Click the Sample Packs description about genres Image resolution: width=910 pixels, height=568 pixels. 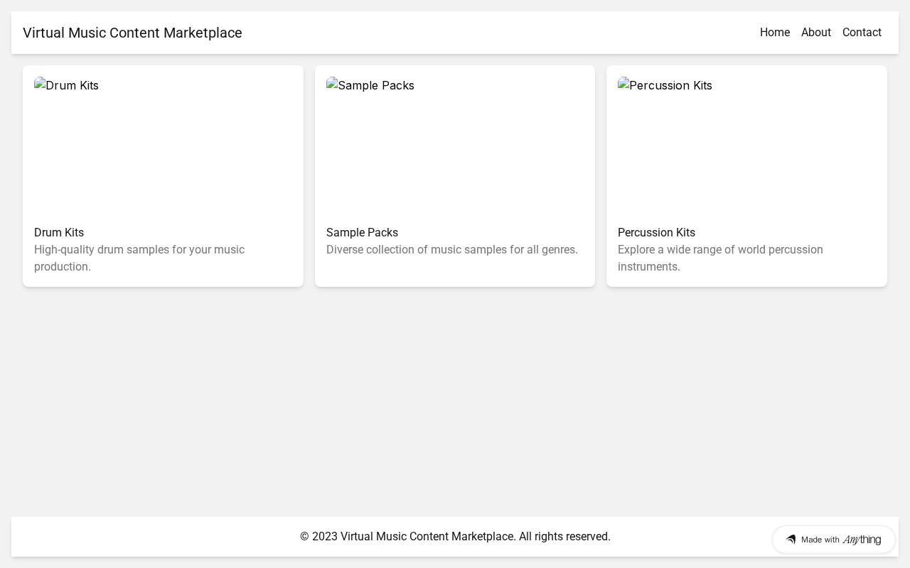tap(452, 250)
